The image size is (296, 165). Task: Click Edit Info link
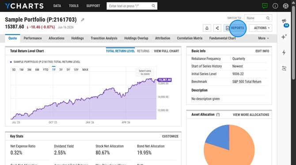click(x=262, y=51)
